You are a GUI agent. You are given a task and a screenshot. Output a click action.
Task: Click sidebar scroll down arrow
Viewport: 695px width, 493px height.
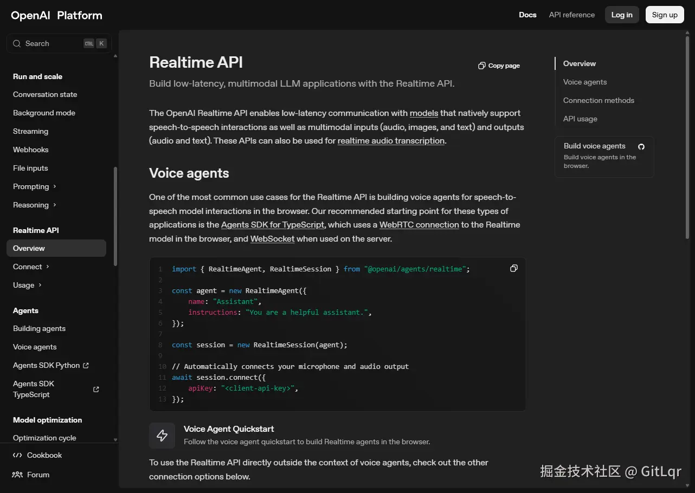click(x=115, y=440)
